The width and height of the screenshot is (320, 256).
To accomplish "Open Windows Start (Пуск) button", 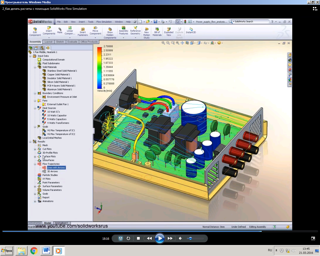I will coord(7,250).
